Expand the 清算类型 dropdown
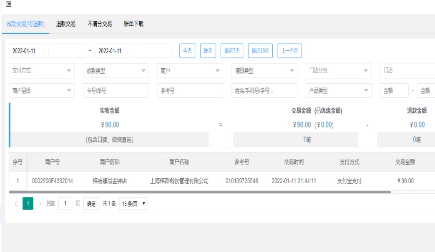435x252 pixels. point(264,71)
